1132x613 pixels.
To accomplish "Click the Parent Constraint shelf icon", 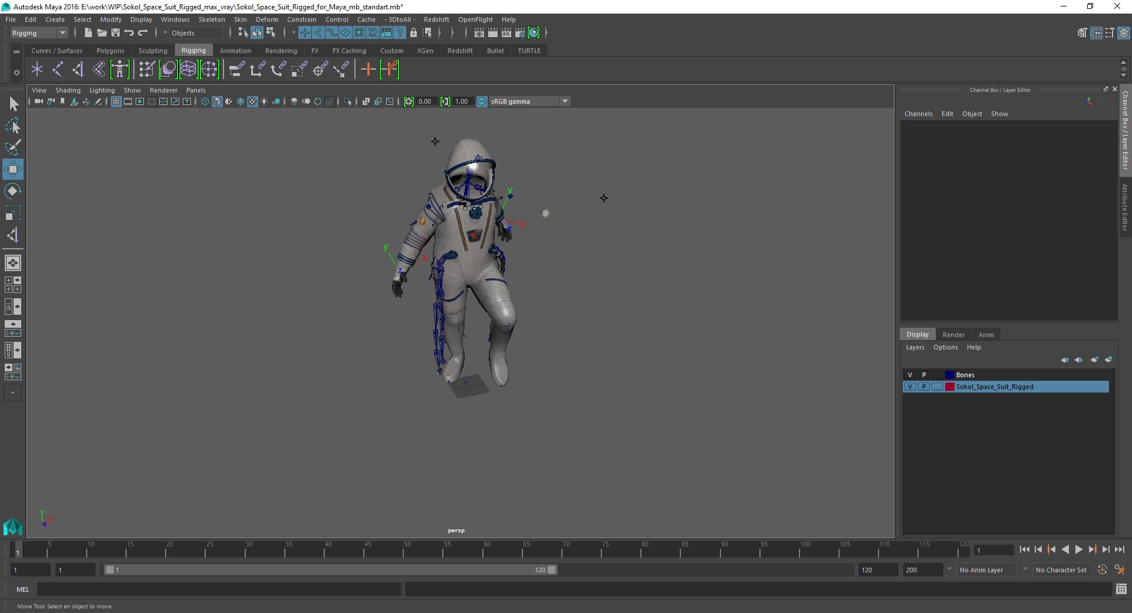I will tap(236, 70).
